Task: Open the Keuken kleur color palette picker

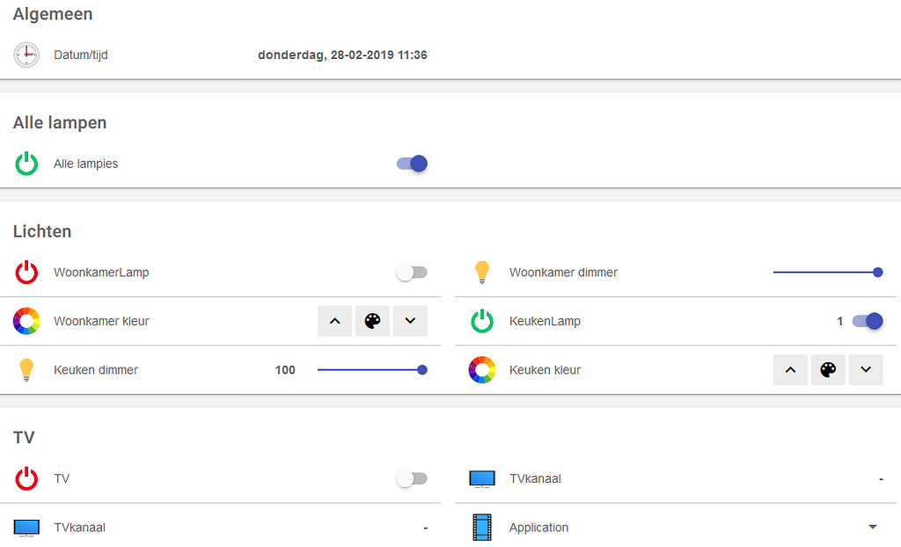Action: tap(828, 369)
